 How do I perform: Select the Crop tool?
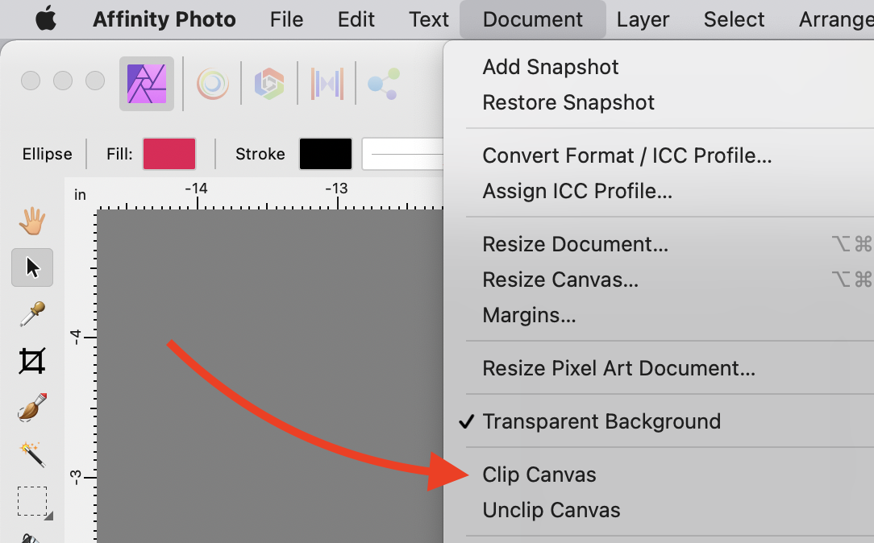[x=32, y=361]
